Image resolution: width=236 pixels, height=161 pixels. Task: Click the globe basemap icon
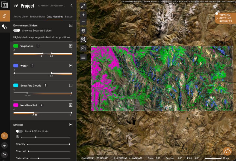coord(83,31)
